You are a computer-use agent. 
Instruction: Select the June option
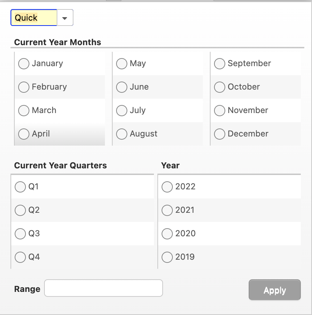click(x=122, y=87)
